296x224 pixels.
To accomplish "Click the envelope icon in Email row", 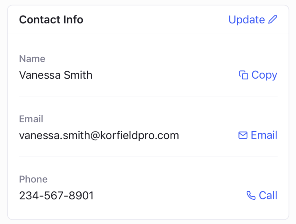I will coord(243,135).
